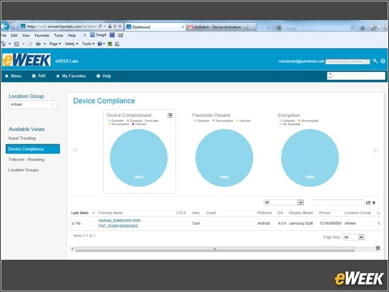This screenshot has height=292, width=389.
Task: Open the Favorites menu
Action: pyautogui.click(x=42, y=35)
